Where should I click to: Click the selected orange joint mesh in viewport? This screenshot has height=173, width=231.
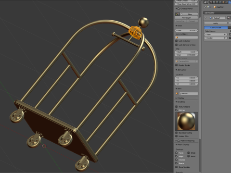tap(135, 33)
